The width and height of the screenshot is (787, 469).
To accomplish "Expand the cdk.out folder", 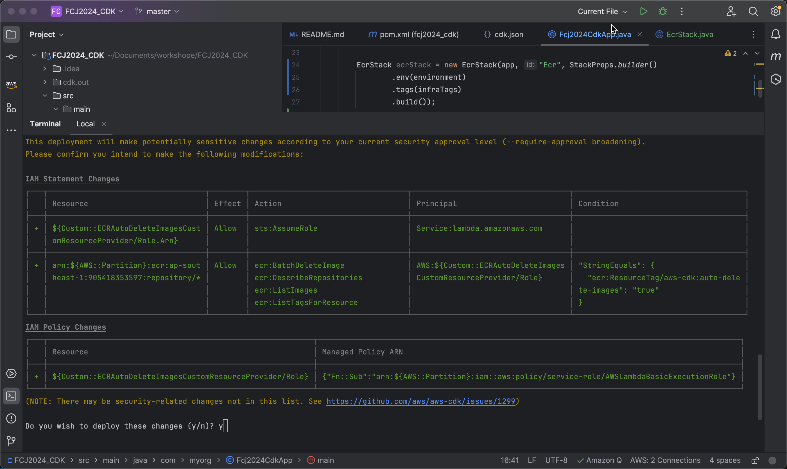I will pos(45,82).
